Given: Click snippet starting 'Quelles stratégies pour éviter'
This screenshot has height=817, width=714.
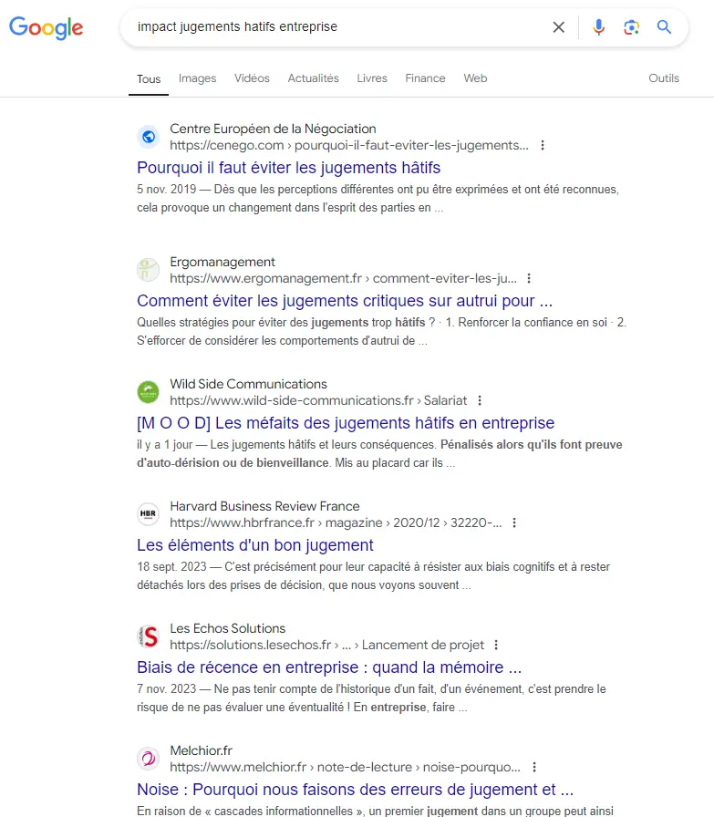Looking at the screenshot, I should click(381, 331).
